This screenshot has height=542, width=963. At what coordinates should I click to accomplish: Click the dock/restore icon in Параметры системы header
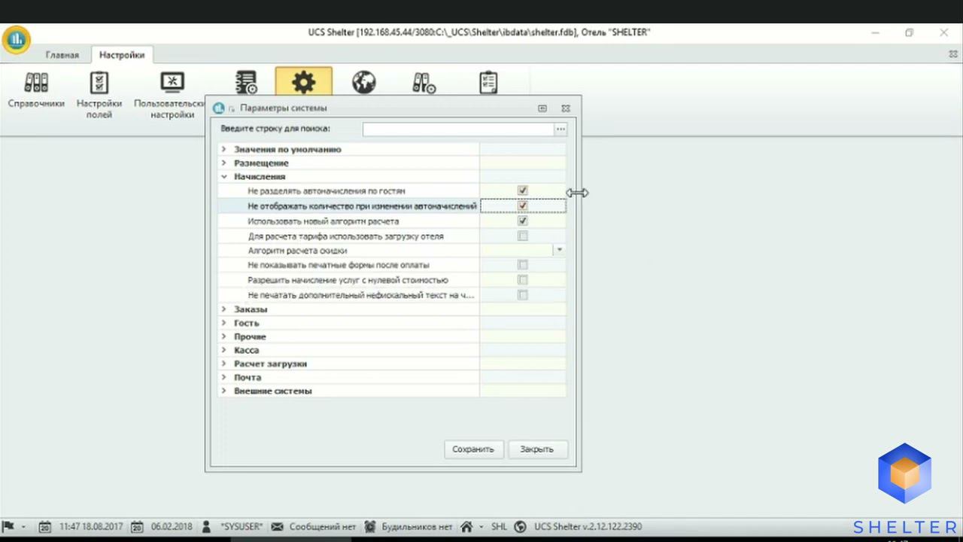(x=542, y=108)
